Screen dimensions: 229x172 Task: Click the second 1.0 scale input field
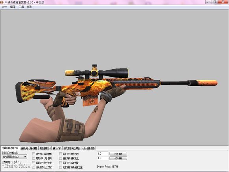click(103, 158)
